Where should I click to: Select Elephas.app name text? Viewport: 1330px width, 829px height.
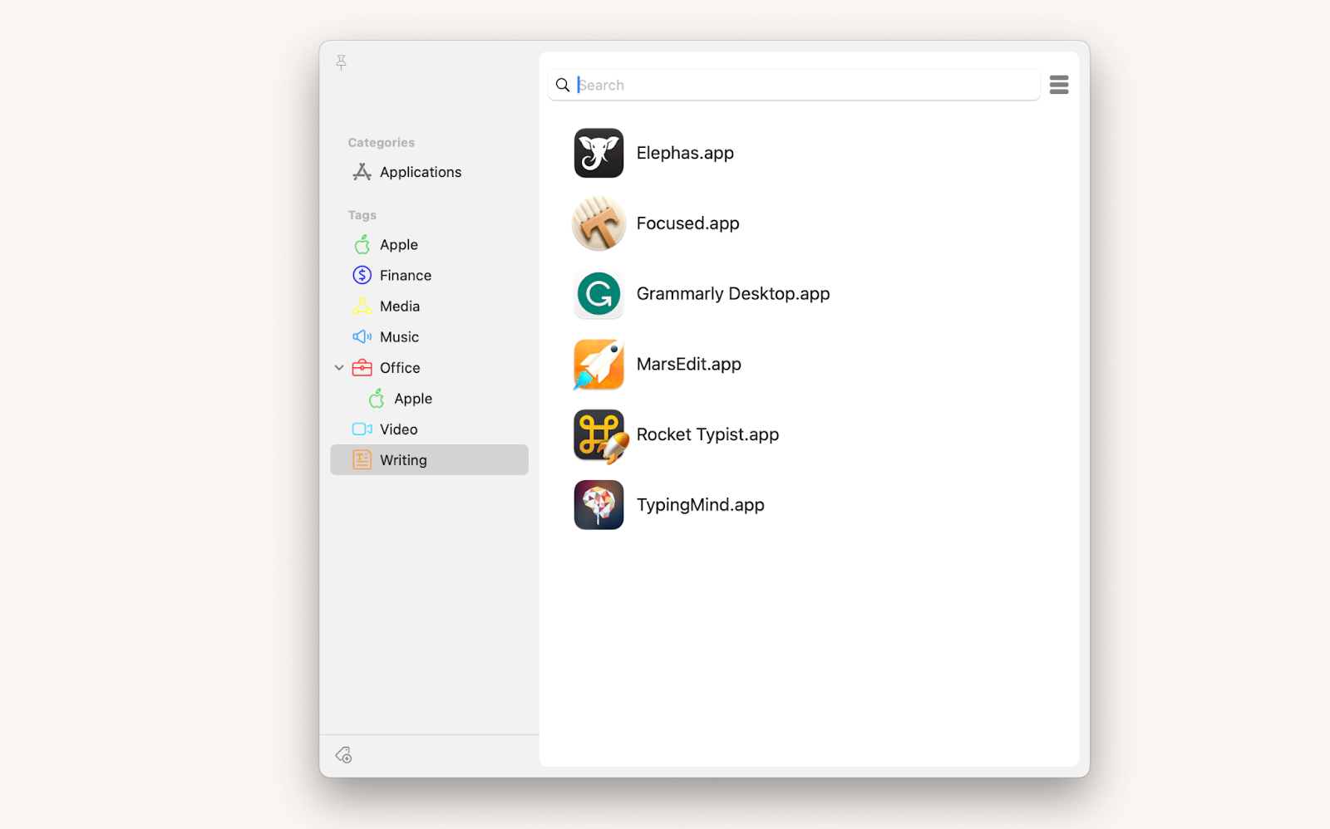pyautogui.click(x=685, y=153)
